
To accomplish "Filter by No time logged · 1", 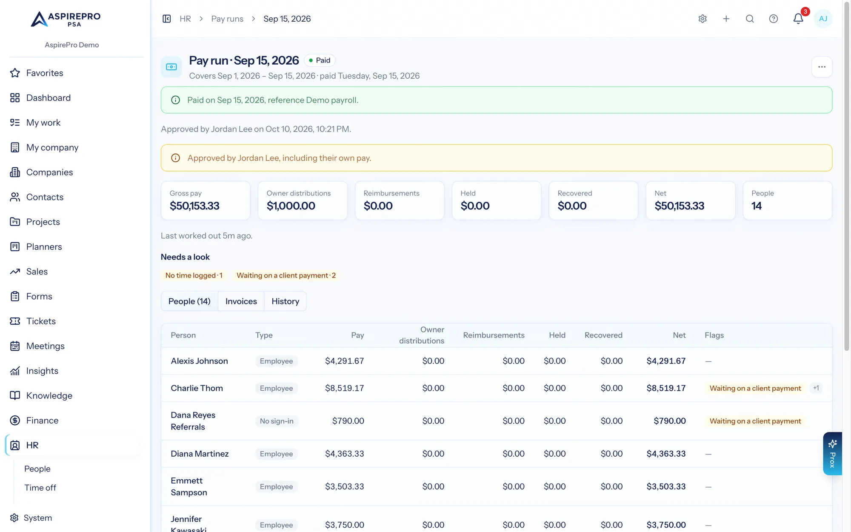I will (194, 275).
